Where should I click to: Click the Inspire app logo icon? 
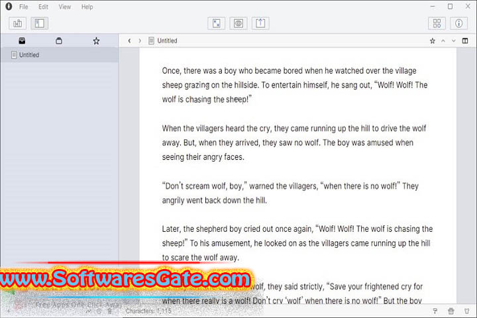point(9,7)
